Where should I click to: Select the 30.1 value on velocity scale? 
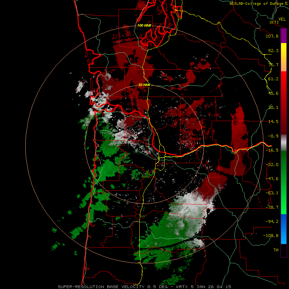tap(273, 108)
